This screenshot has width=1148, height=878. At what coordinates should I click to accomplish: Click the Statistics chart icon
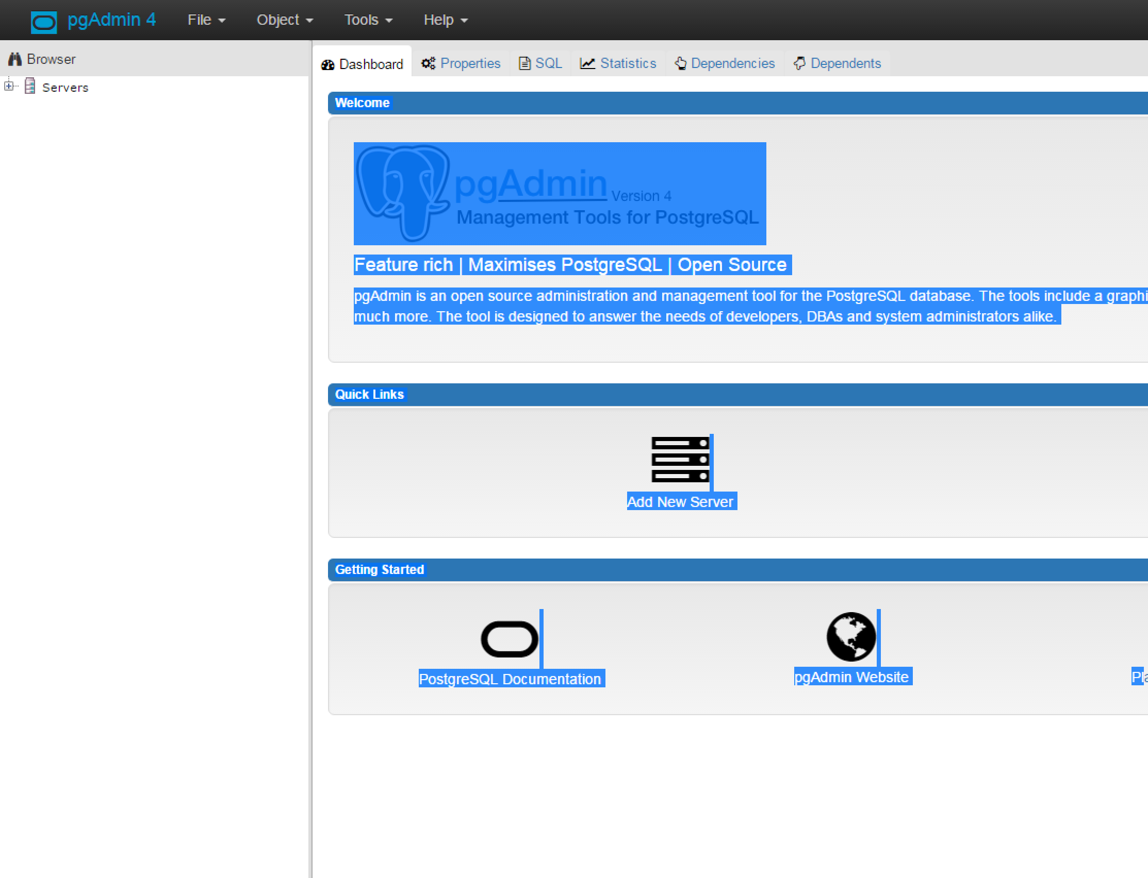click(587, 63)
